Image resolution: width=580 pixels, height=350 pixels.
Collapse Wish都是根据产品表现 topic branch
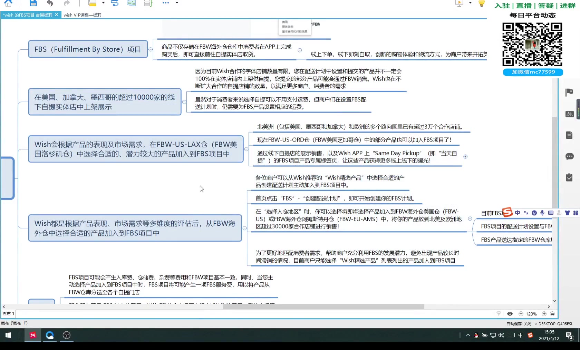point(244,228)
